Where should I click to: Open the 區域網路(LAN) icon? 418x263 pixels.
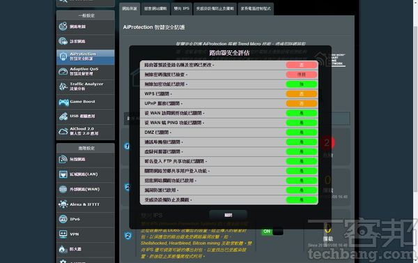point(63,174)
